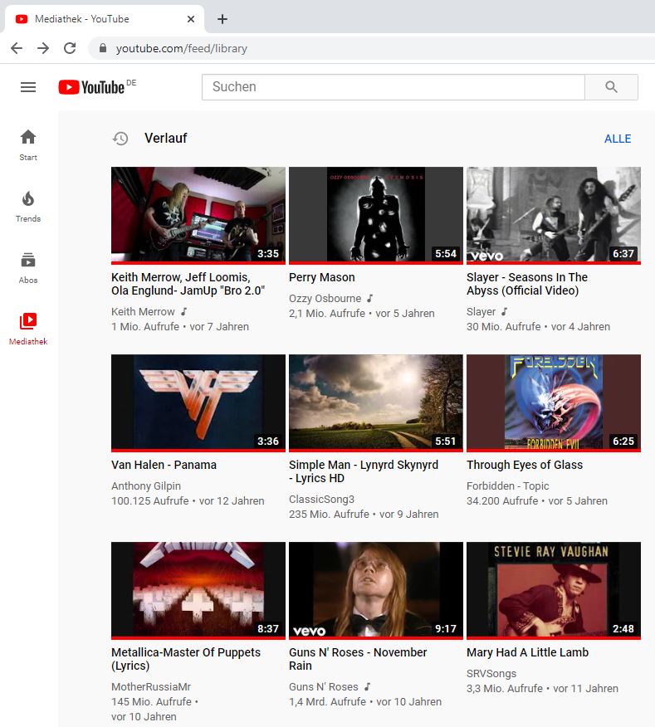Open the ClassicSong3 channel
Image resolution: width=655 pixels, height=727 pixels.
click(321, 500)
